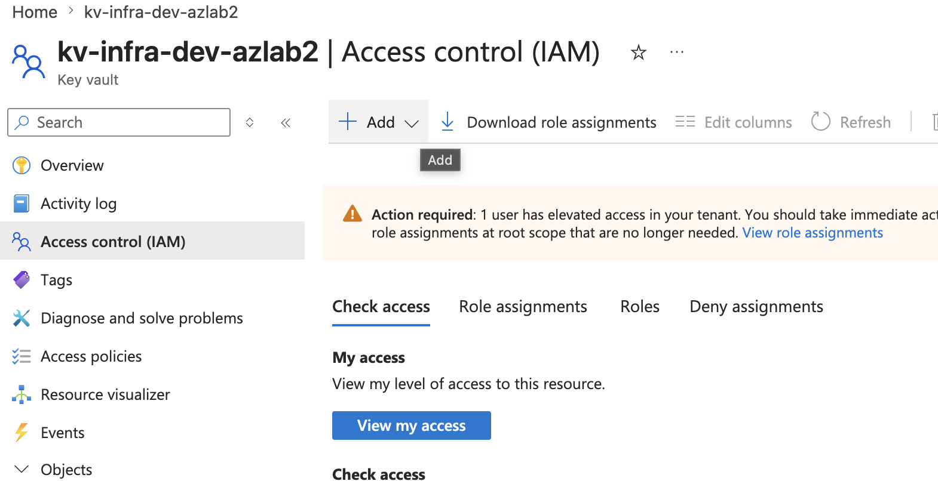The height and width of the screenshot is (481, 938).
Task: Select Access control (IAM) in the sidebar
Action: [152, 241]
